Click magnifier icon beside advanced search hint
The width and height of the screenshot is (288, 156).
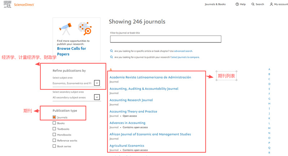pos(112,51)
